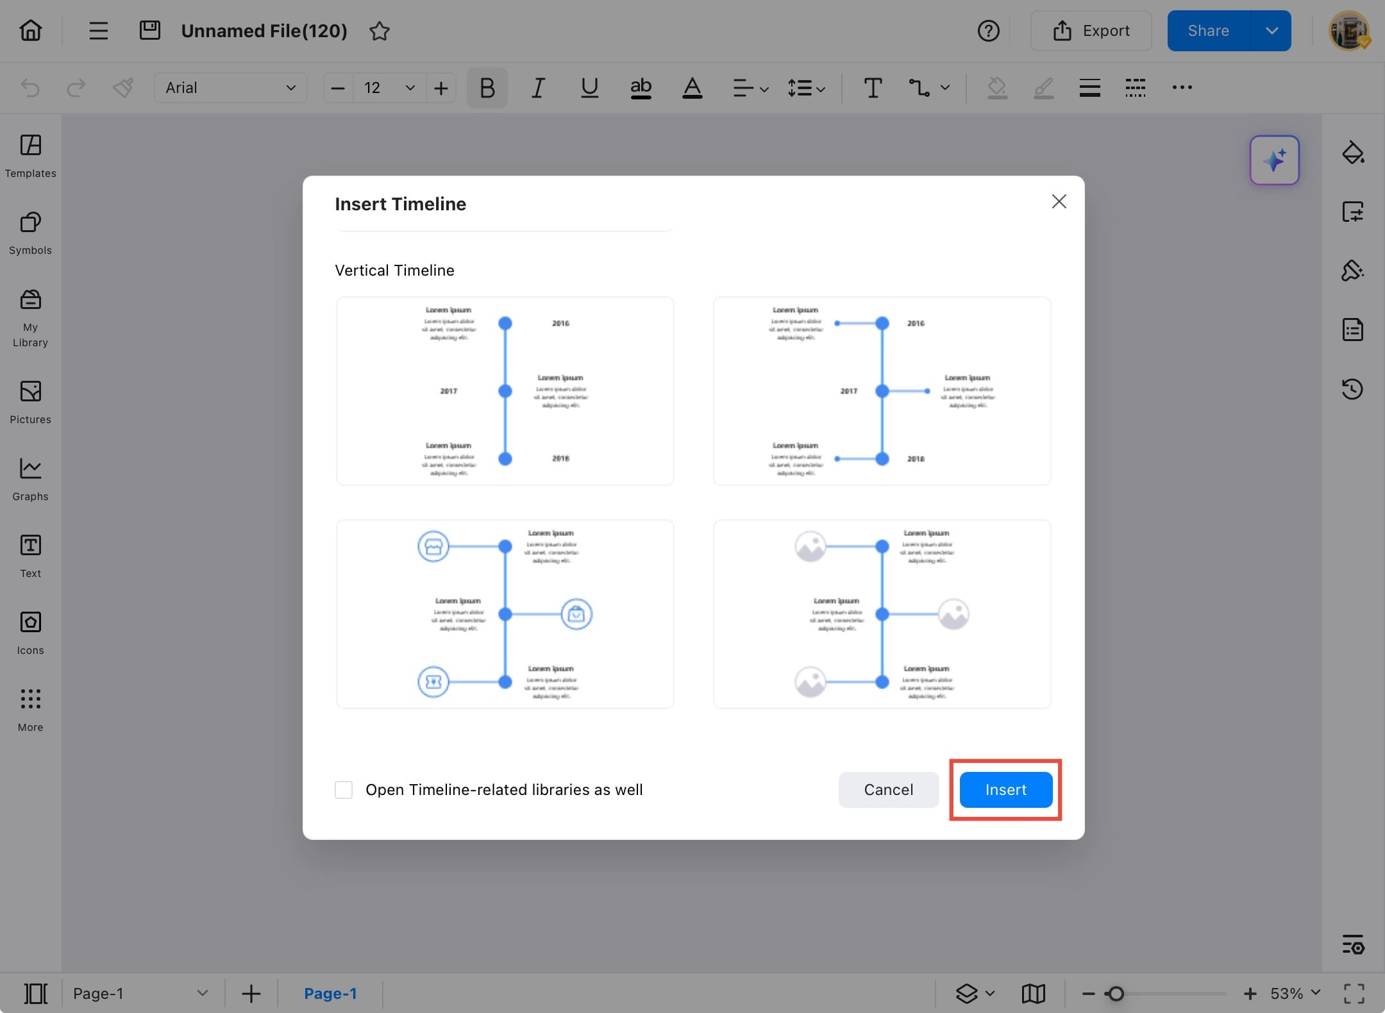Image resolution: width=1385 pixels, height=1013 pixels.
Task: Open the Arial font family dropdown
Action: (x=230, y=88)
